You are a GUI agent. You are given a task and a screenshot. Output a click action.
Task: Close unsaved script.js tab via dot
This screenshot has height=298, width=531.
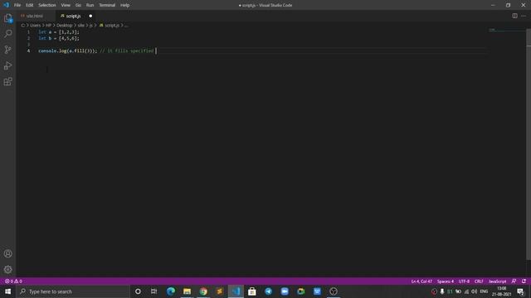pos(90,16)
